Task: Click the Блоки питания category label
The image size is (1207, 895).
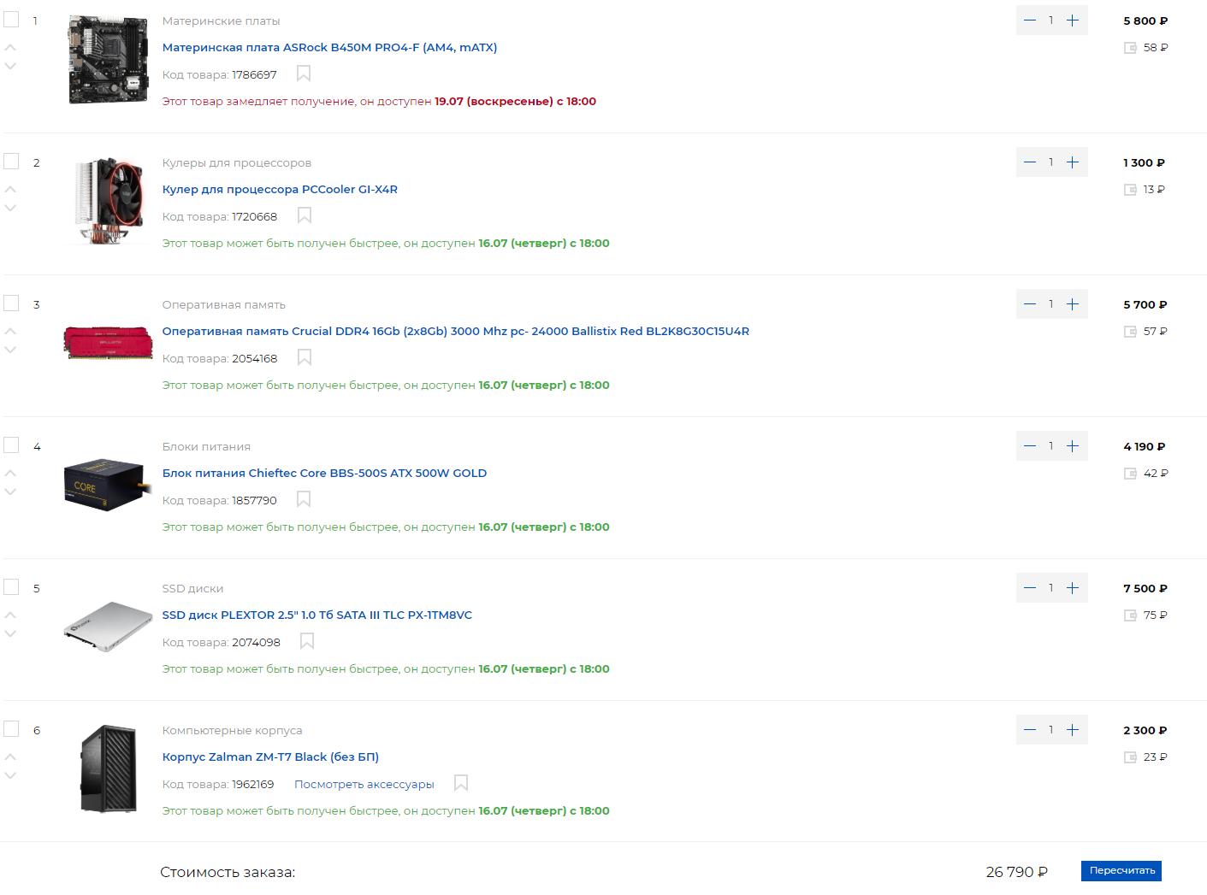Action: click(x=206, y=446)
